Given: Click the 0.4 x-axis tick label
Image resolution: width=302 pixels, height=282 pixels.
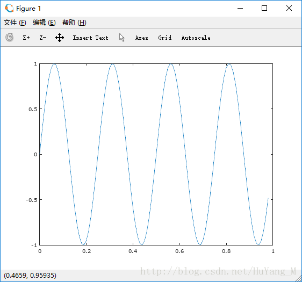Looking at the screenshot, I should (133, 251).
